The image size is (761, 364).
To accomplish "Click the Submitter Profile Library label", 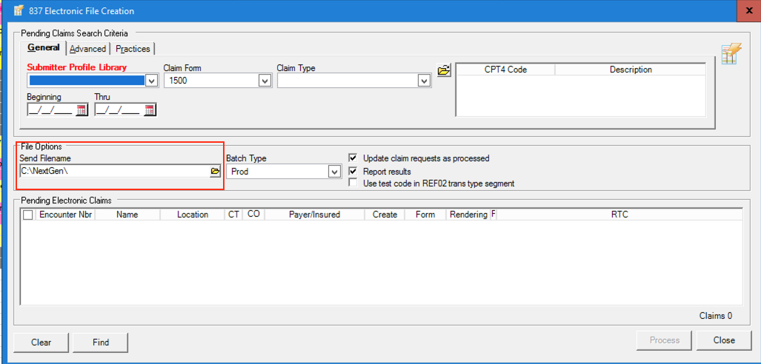I will coord(76,67).
